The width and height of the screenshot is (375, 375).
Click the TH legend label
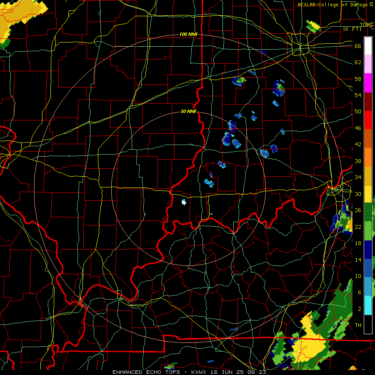[358, 325]
